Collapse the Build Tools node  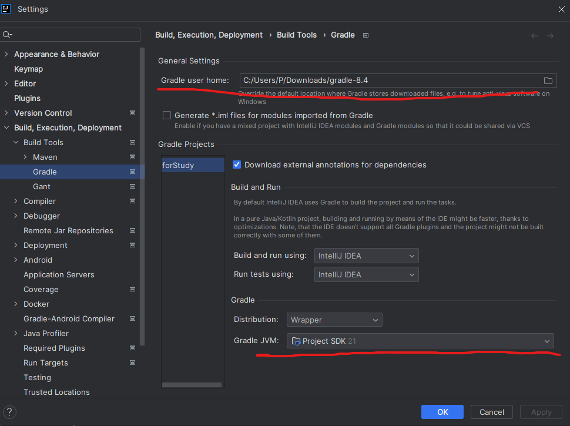pos(16,142)
